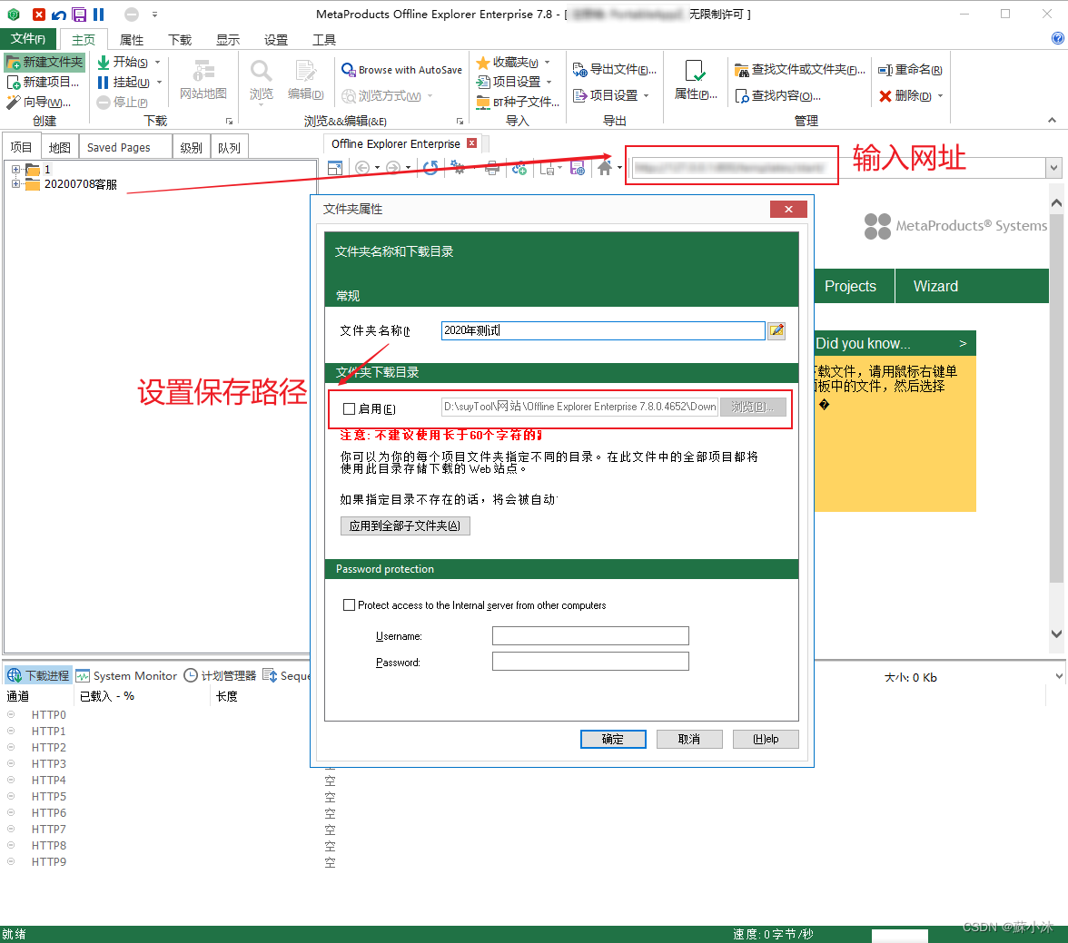This screenshot has width=1068, height=943.
Task: Open the 开始 dropdown arrow
Action: pyautogui.click(x=158, y=62)
